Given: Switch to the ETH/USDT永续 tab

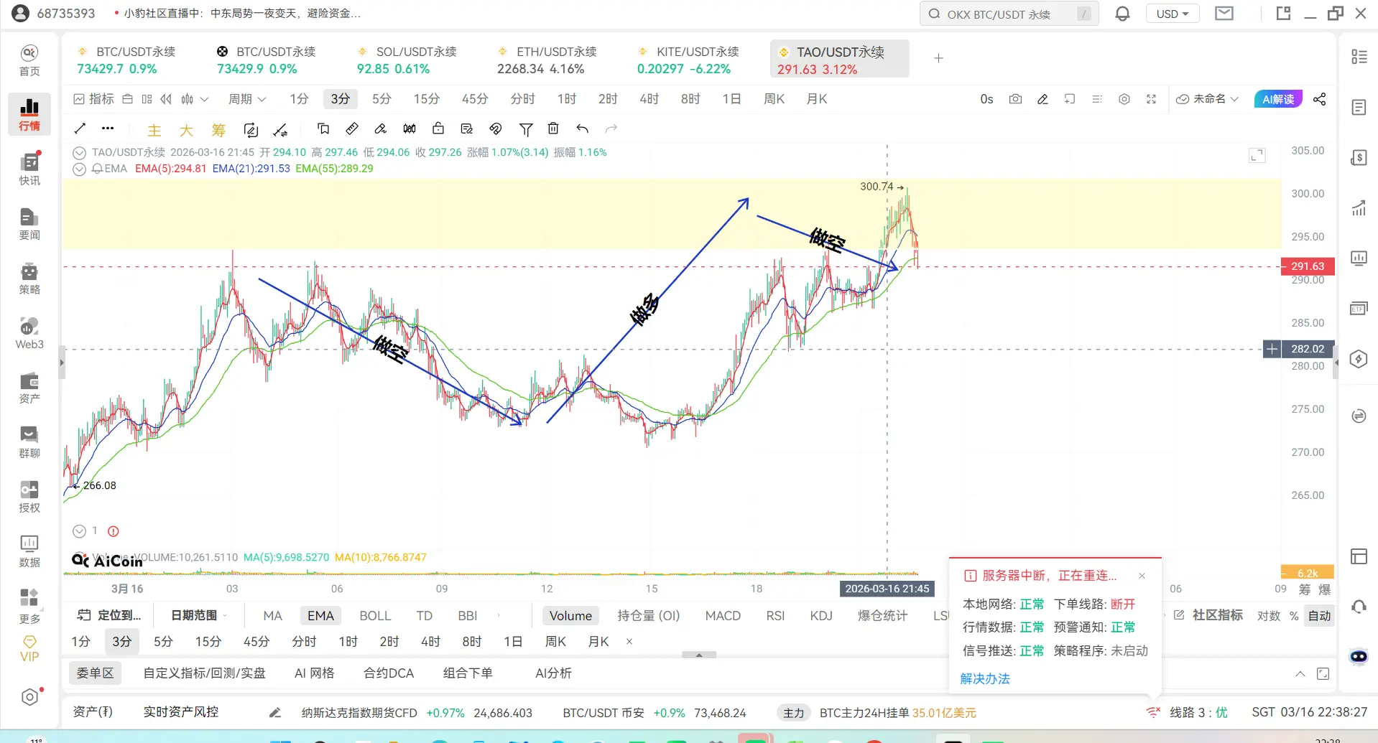Looking at the screenshot, I should tap(547, 60).
